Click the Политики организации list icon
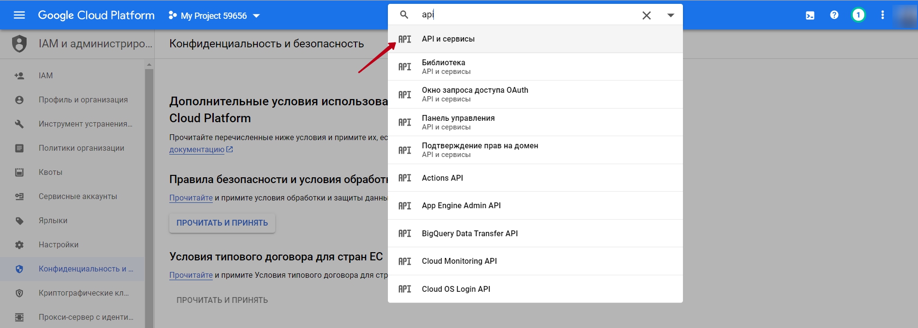 [x=19, y=148]
